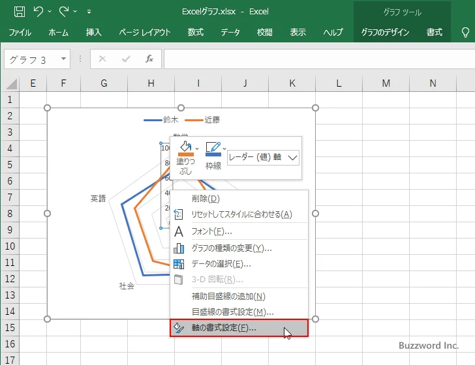Open Customize Quick Access Toolbar dropdown
The width and height of the screenshot is (475, 365).
pyautogui.click(x=89, y=12)
